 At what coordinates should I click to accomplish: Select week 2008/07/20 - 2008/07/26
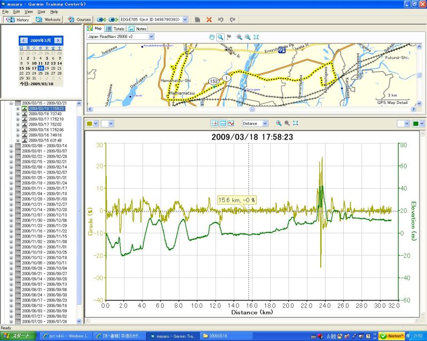[x=44, y=321]
